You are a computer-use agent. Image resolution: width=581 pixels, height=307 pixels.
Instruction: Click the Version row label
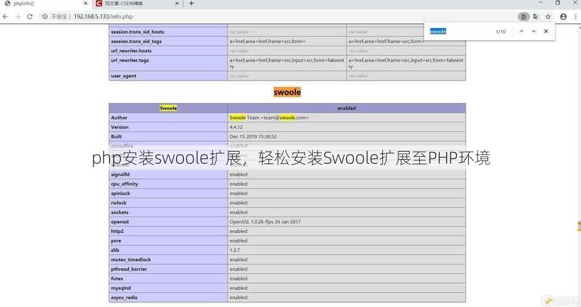coord(120,127)
